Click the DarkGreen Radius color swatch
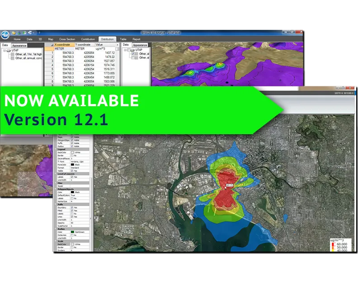The width and height of the screenshot is (358, 283). (72, 232)
